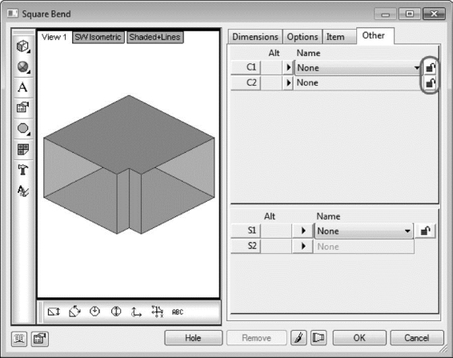This screenshot has height=358, width=453.
Task: Select the shaded sphere render icon
Action: pos(23,67)
